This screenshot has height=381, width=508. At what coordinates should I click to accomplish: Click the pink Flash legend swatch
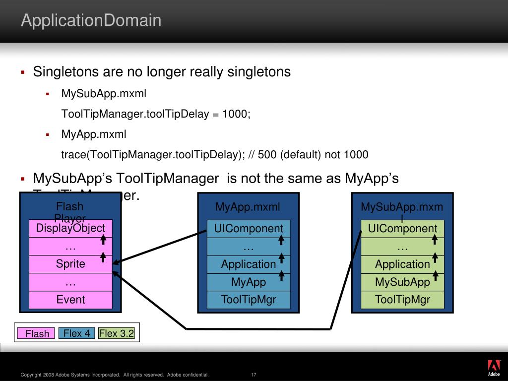pyautogui.click(x=36, y=333)
